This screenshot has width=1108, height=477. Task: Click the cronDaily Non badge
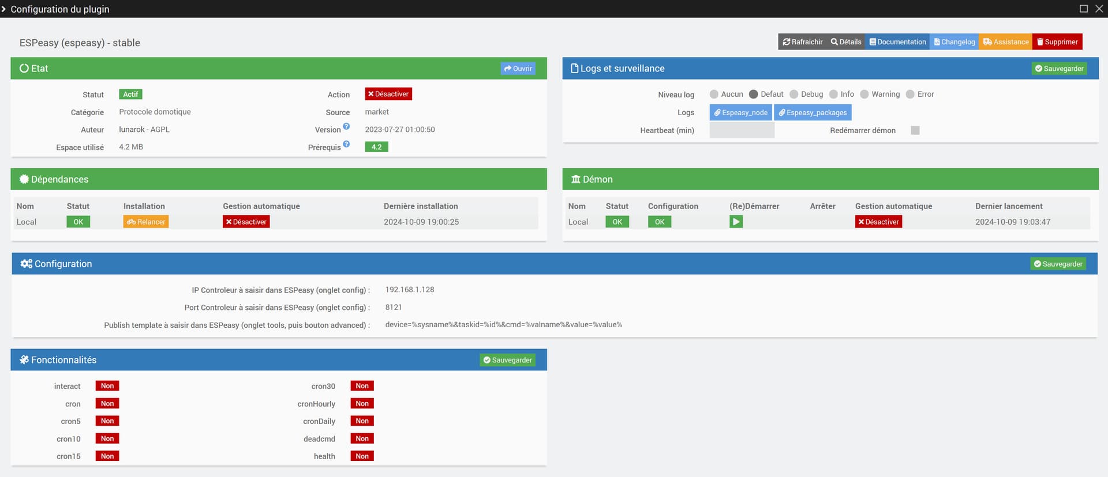pyautogui.click(x=362, y=421)
